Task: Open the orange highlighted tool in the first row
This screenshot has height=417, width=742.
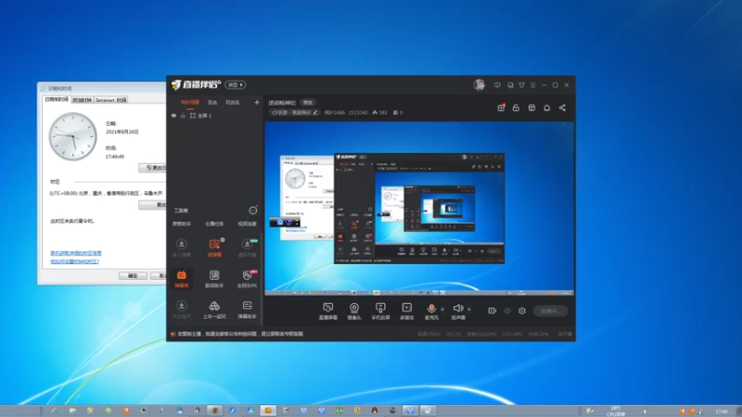Action: (x=214, y=247)
